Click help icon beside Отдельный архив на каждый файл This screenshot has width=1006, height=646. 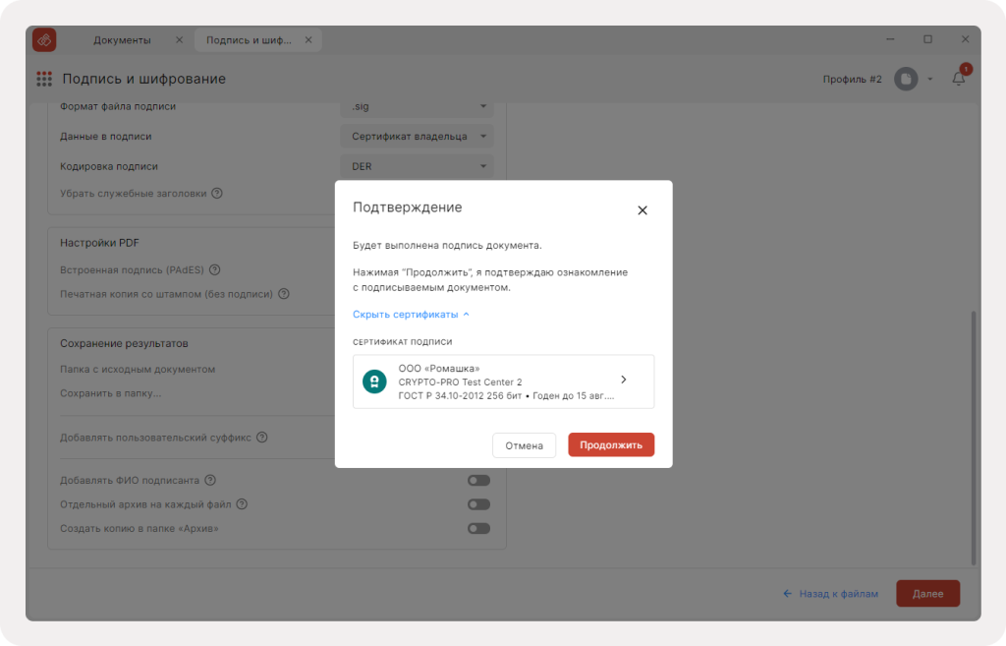click(242, 504)
